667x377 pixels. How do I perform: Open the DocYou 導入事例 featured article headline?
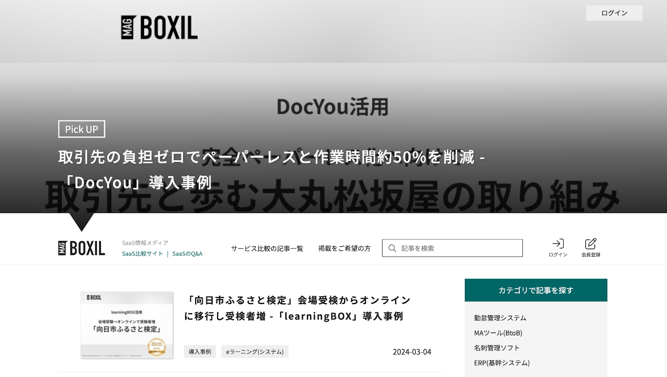pos(271,170)
